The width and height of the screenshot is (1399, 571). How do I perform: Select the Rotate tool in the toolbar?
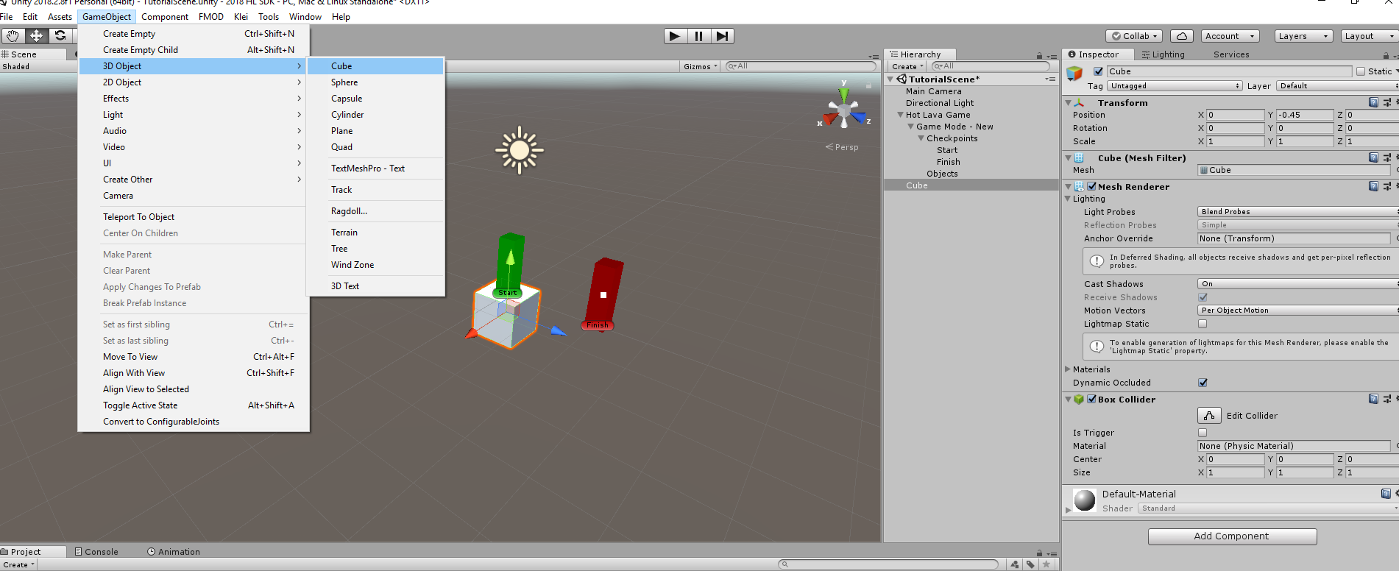60,35
